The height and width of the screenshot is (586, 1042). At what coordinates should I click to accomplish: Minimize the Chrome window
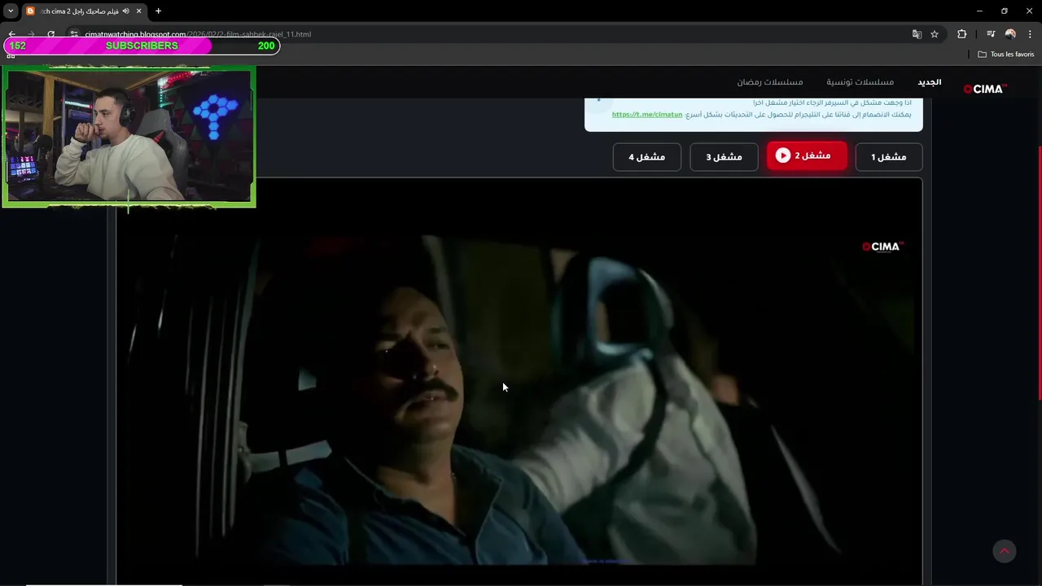point(979,11)
